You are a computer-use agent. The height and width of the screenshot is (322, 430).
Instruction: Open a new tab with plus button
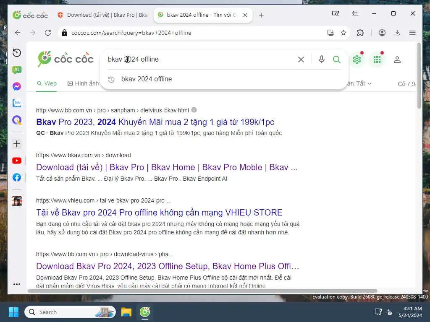point(261,15)
